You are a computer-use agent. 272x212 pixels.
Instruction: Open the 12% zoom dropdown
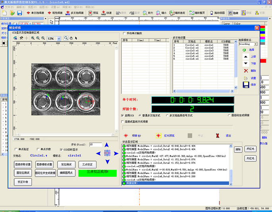coord(59,38)
